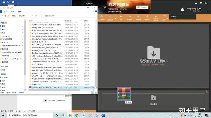Click the Premium upgrade button on banner
Screen dimensions: 211x118
[142, 7]
